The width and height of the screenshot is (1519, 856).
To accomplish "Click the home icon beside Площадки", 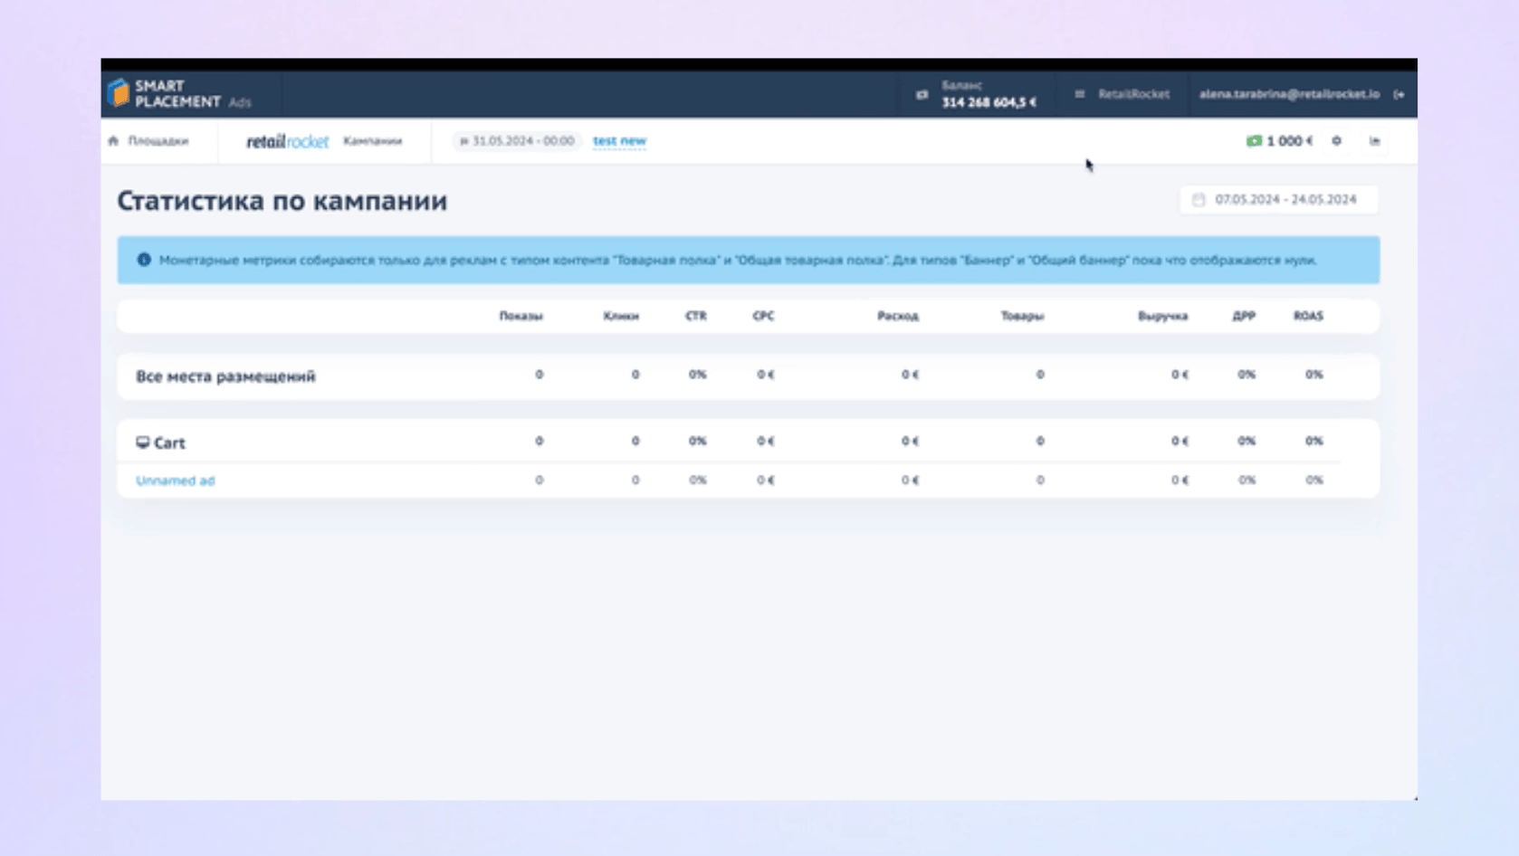I will [113, 141].
